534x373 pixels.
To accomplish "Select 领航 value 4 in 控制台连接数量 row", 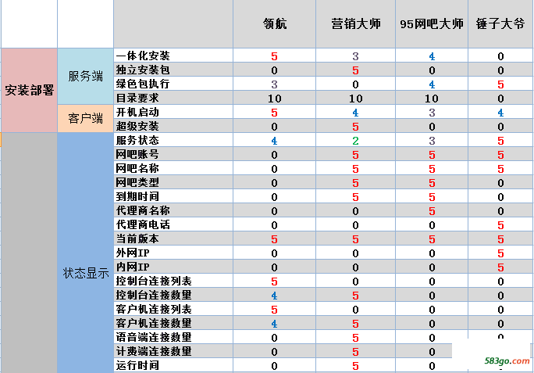I will [274, 296].
